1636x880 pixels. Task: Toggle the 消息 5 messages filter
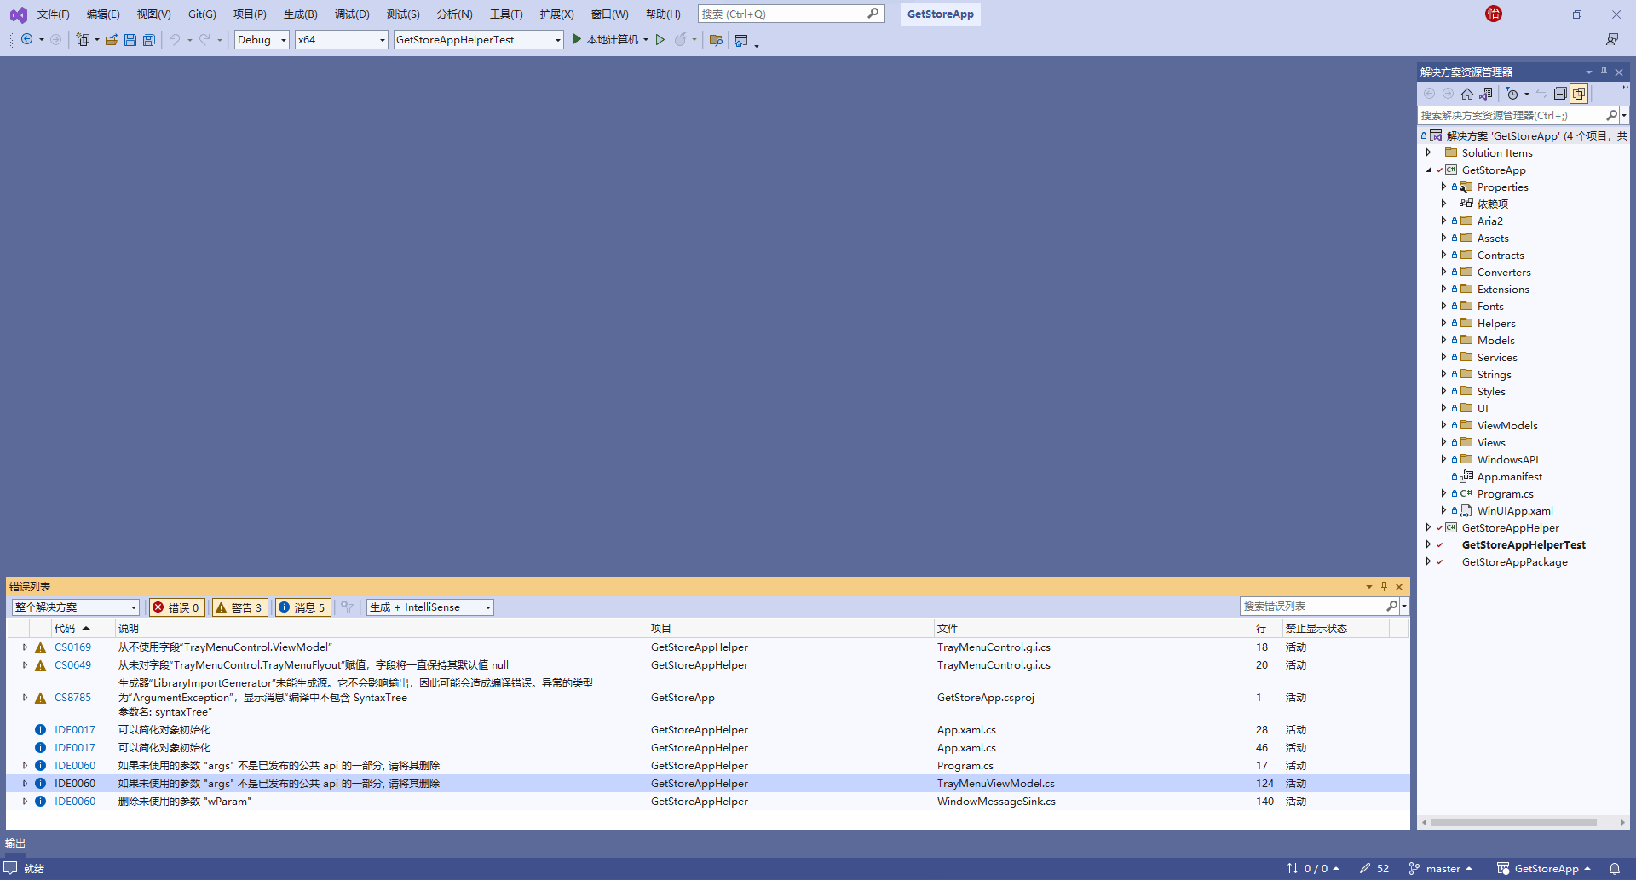pyautogui.click(x=302, y=607)
